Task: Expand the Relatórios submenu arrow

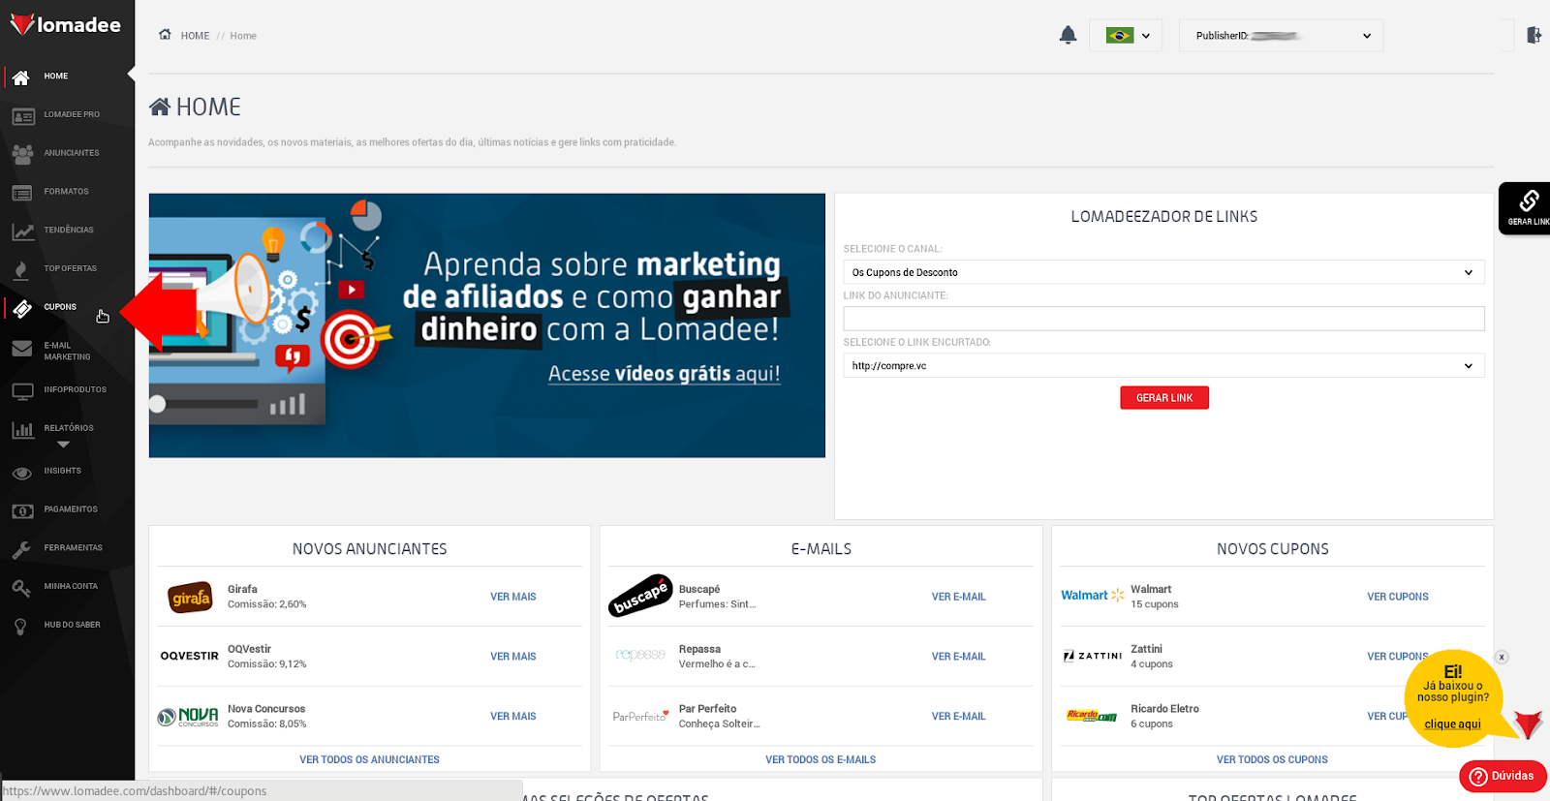Action: pos(63,445)
